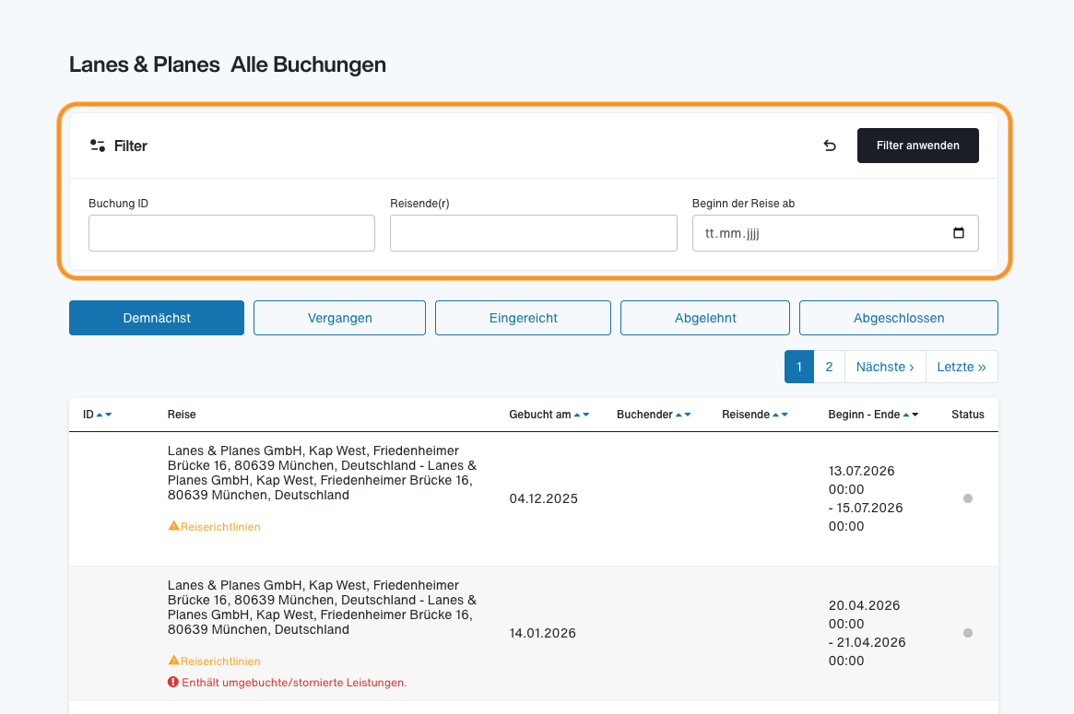Select the Demnächst tab
Image resolution: width=1074 pixels, height=714 pixels.
click(157, 318)
